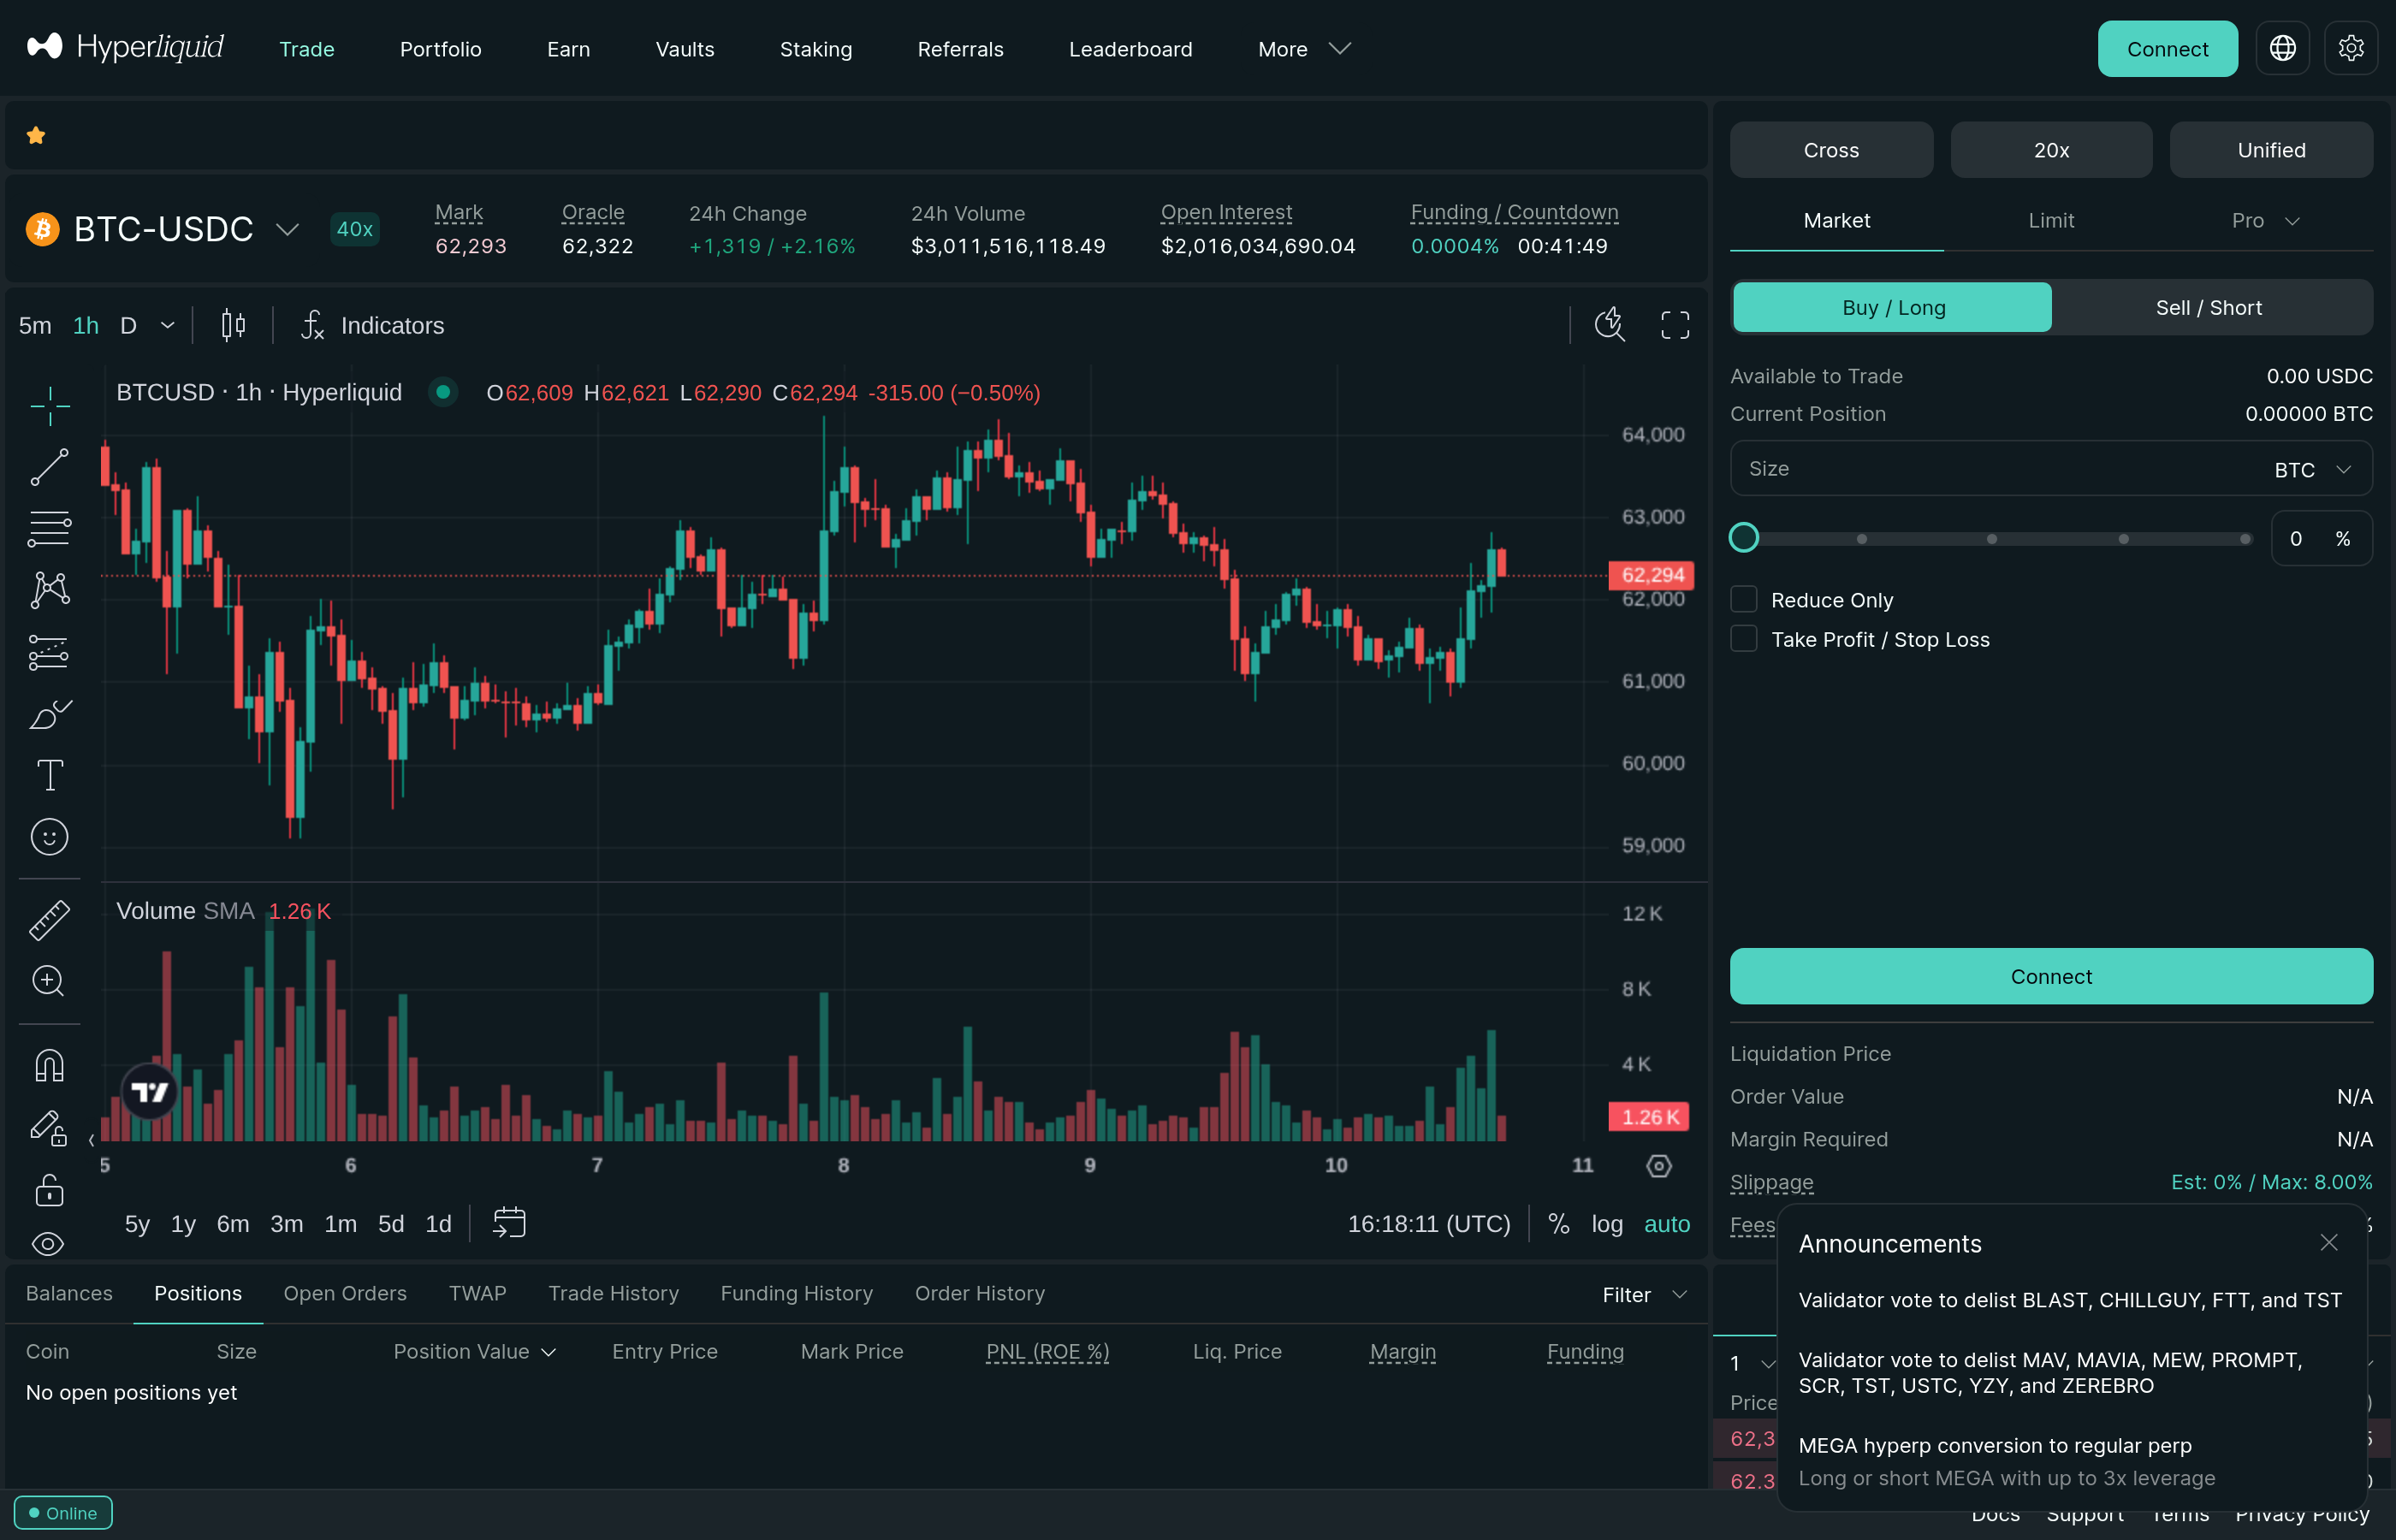Enter fullscreen chart mode

[x=1675, y=324]
